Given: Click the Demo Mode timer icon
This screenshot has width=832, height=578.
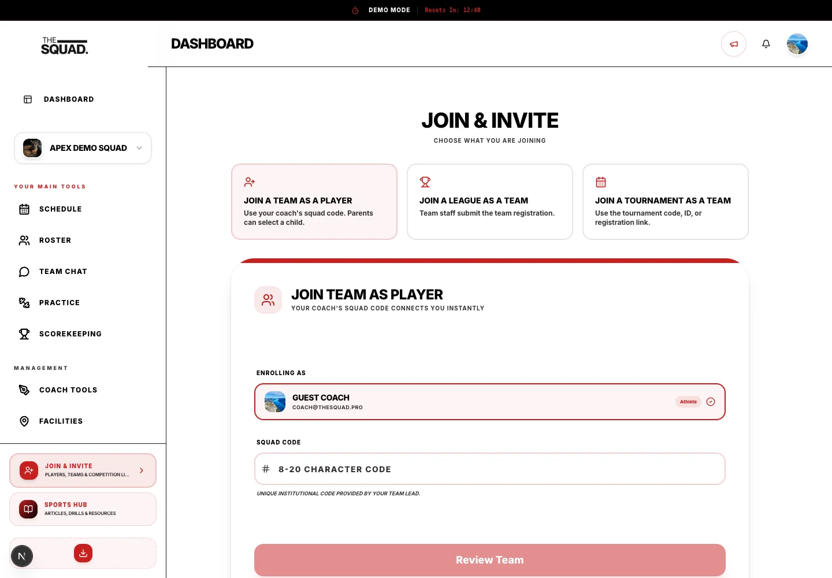Looking at the screenshot, I should (x=355, y=10).
